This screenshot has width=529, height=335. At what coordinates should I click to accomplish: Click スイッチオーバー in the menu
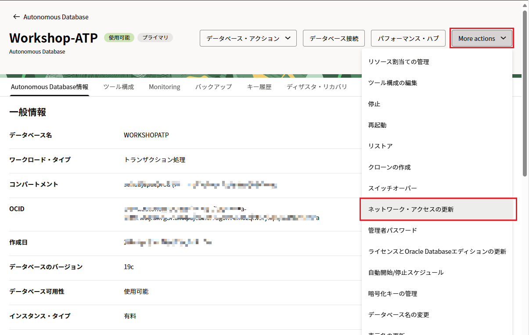(x=392, y=188)
